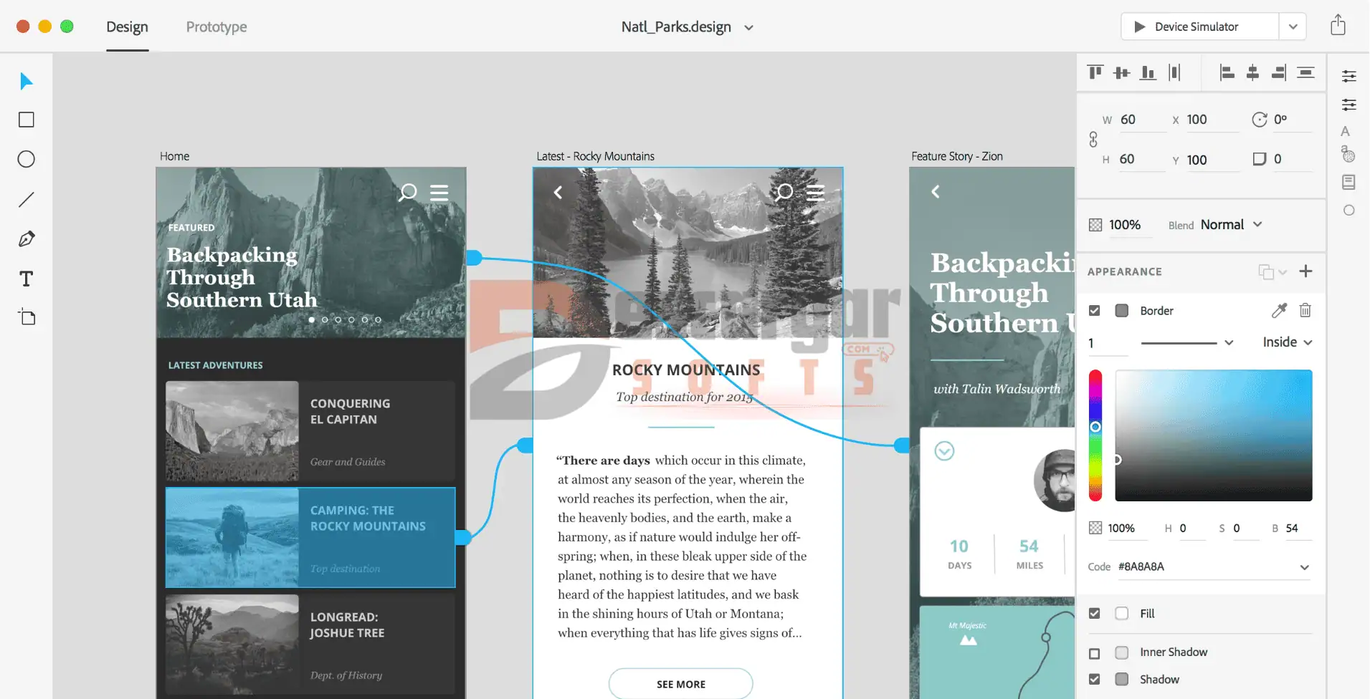Click the rainbow hue slider
The height and width of the screenshot is (699, 1370).
tap(1095, 435)
